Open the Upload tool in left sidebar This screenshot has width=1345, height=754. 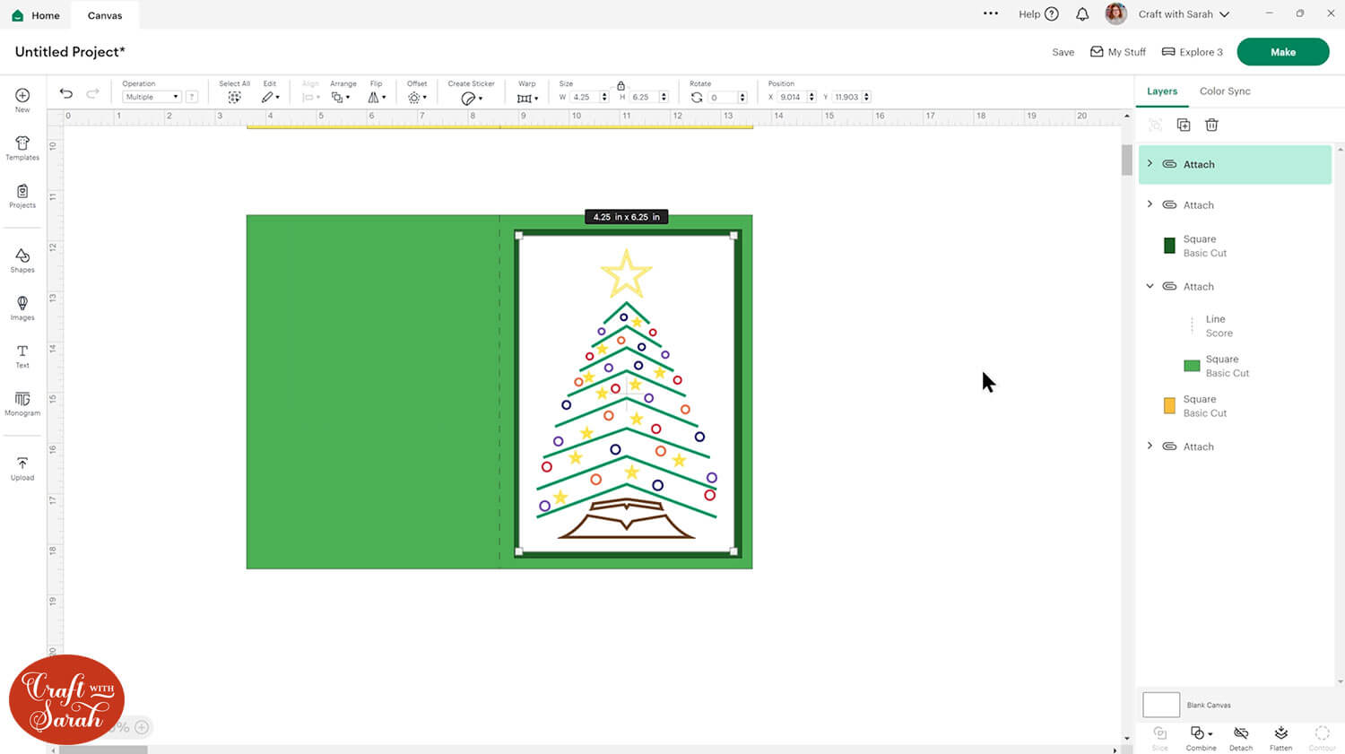click(22, 468)
